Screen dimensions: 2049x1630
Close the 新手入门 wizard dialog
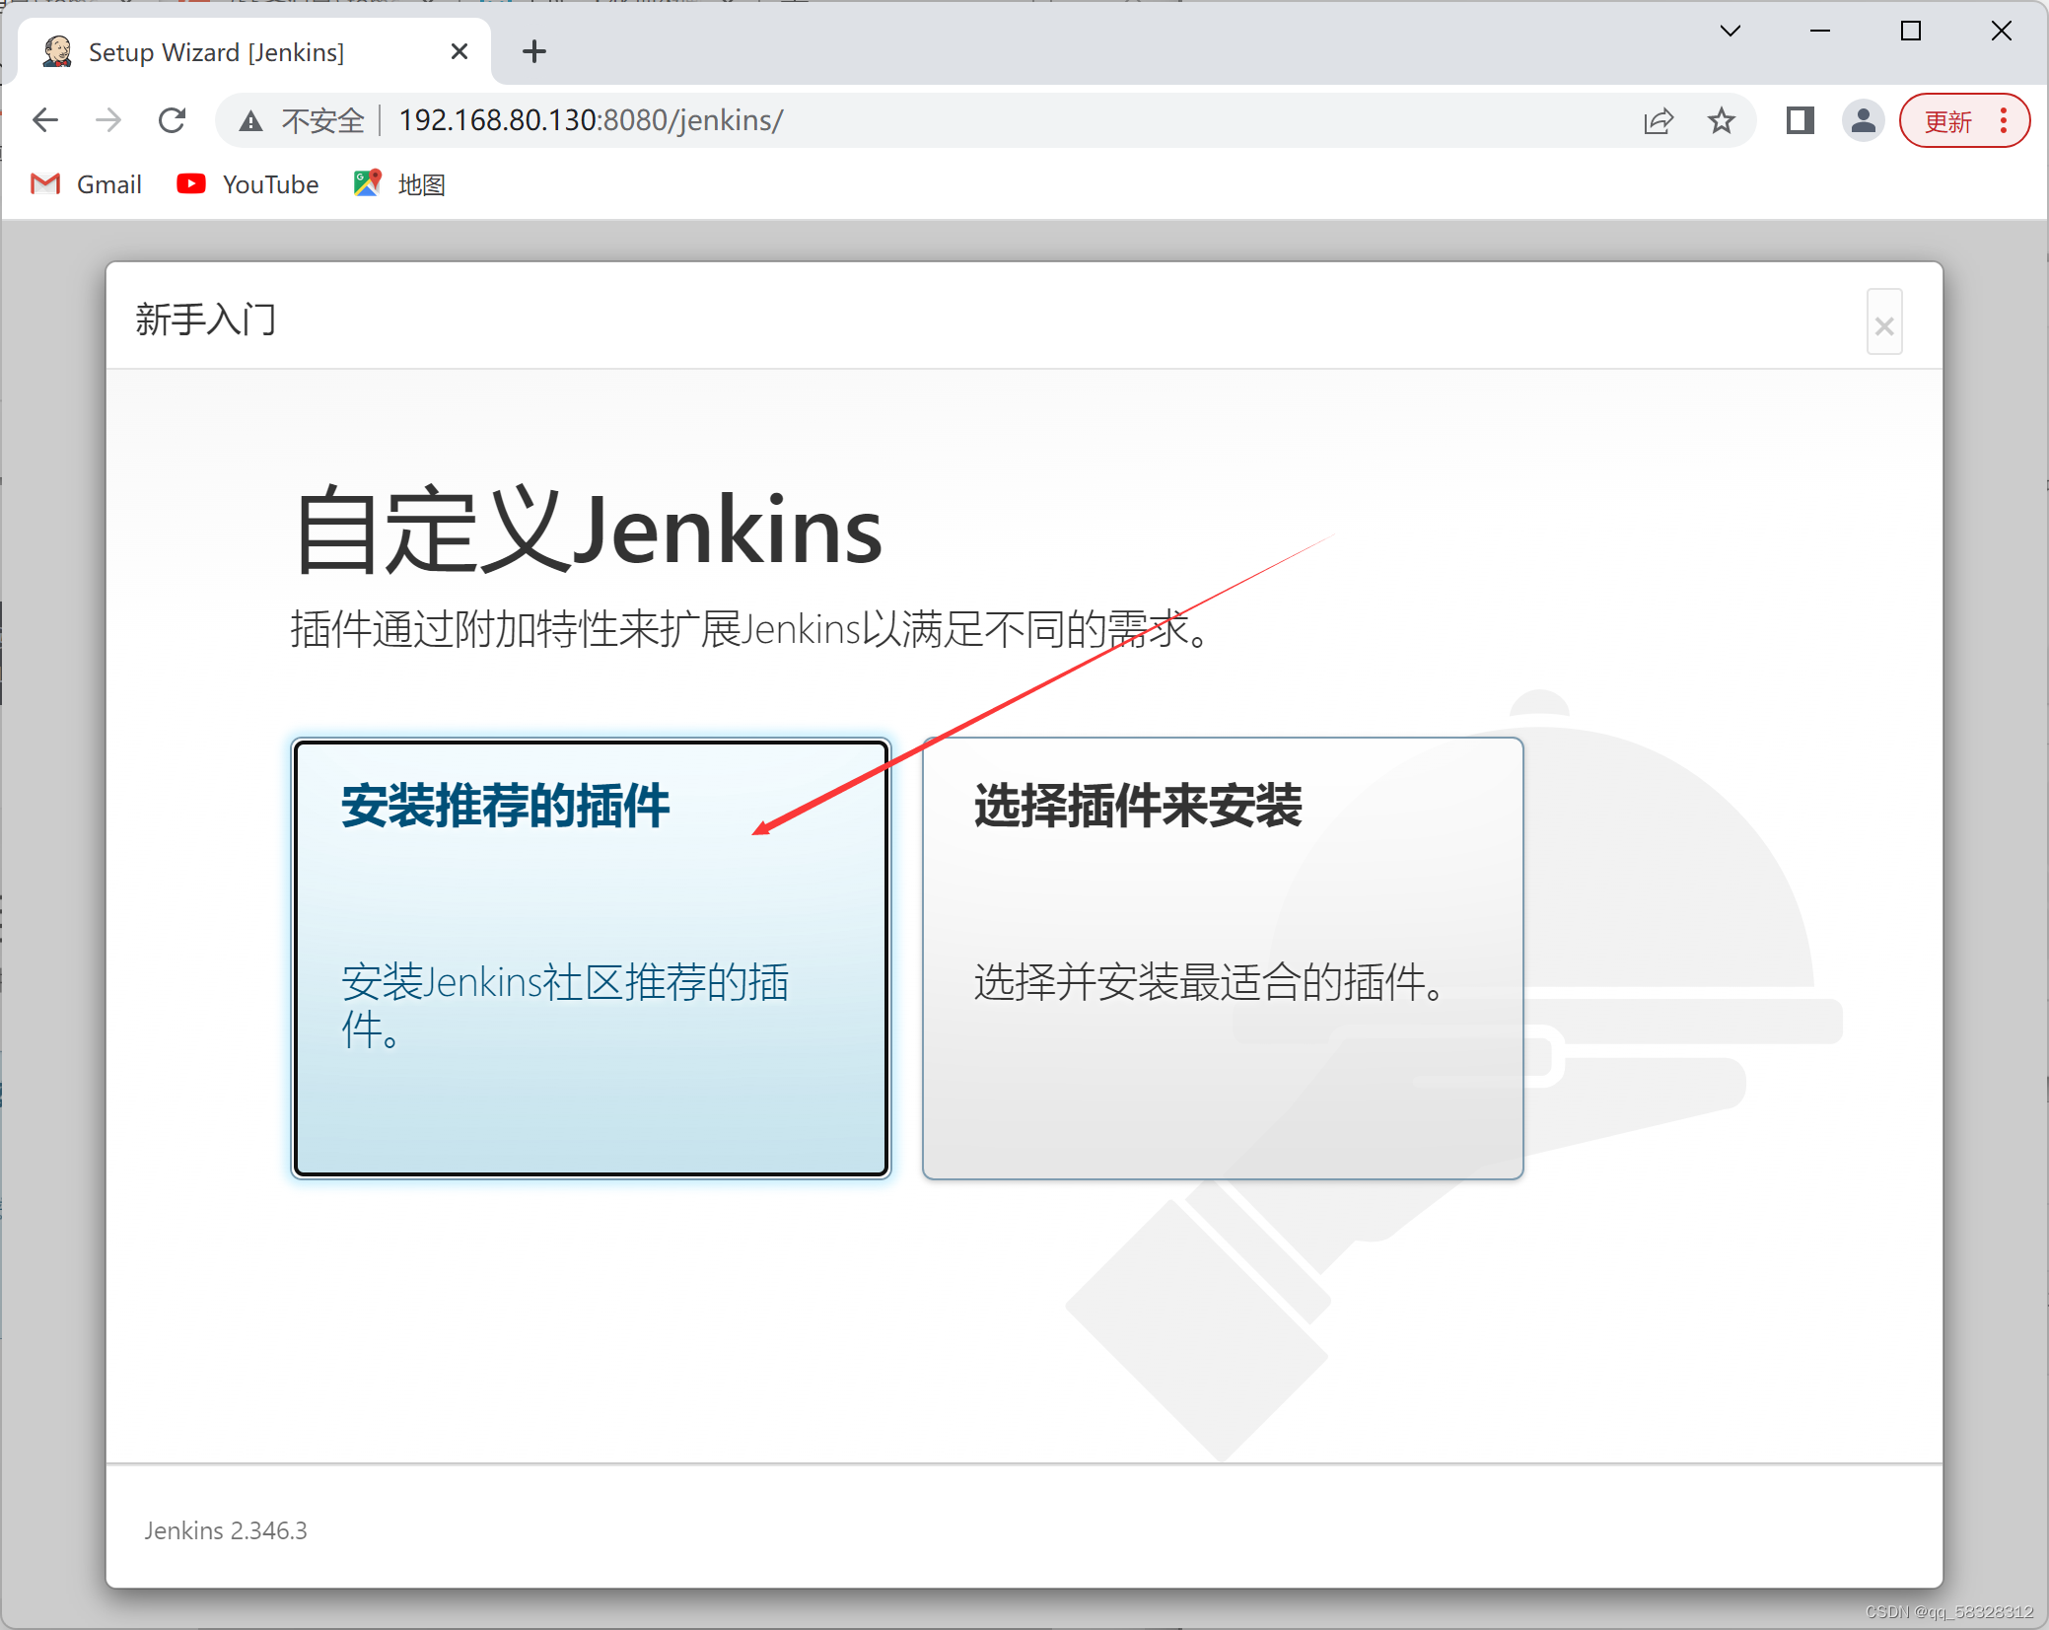[x=1883, y=325]
